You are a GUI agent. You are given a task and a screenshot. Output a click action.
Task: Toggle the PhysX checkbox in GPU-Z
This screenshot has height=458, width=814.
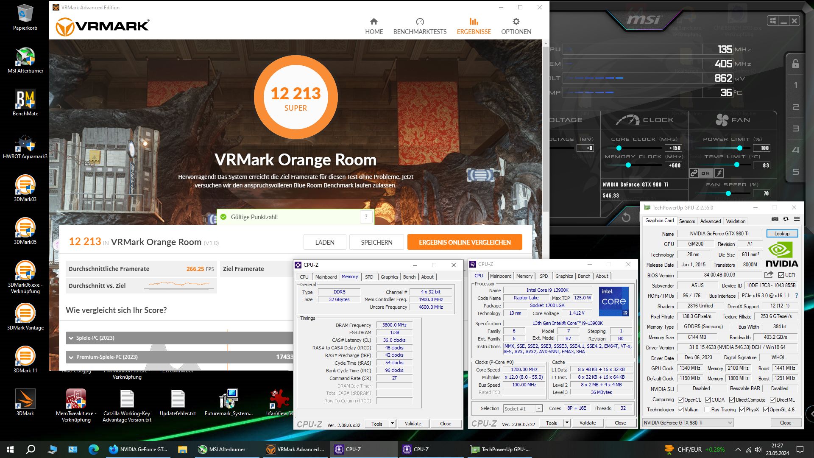[742, 409]
